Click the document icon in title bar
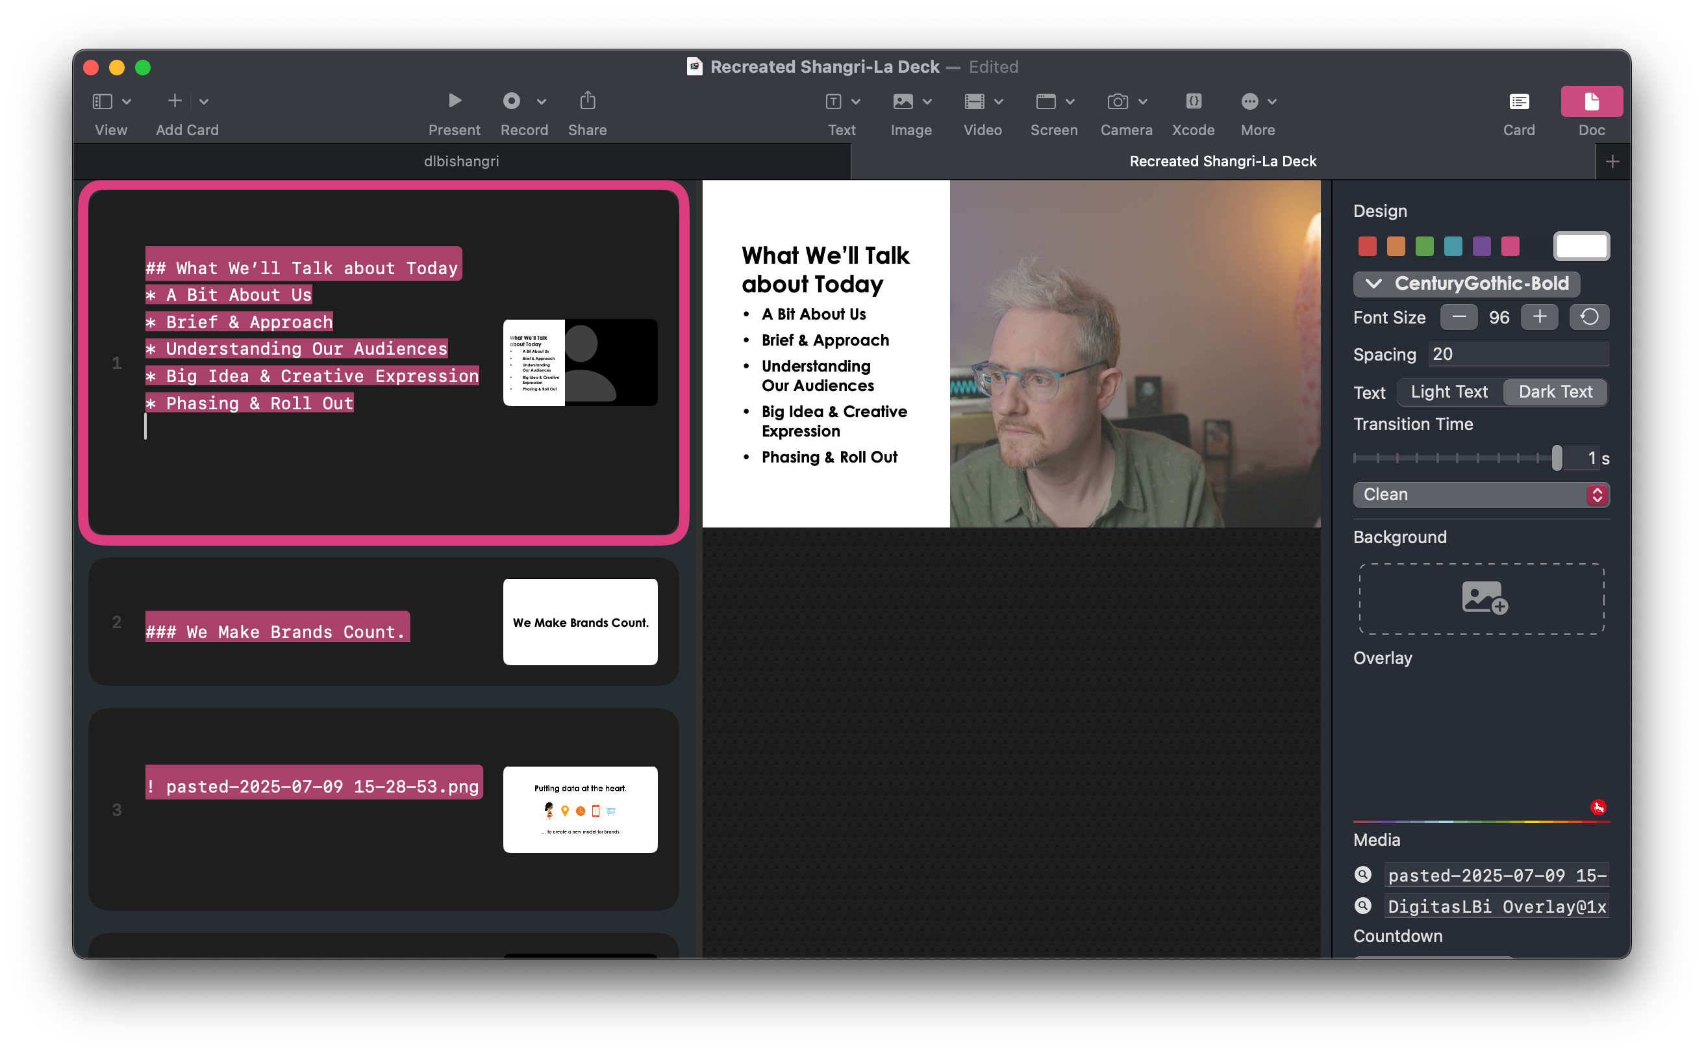Screen dimensions: 1704x1055 click(695, 66)
